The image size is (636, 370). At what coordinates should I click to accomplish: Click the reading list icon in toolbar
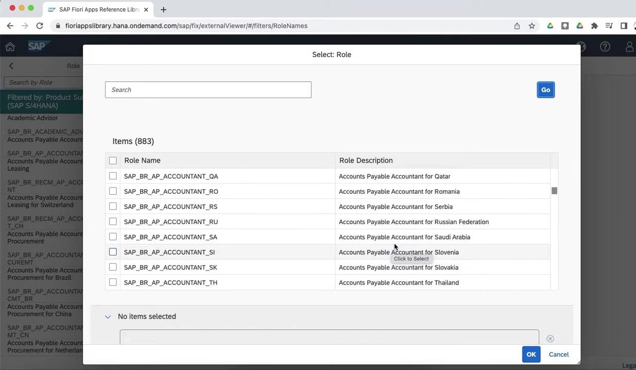tap(609, 26)
